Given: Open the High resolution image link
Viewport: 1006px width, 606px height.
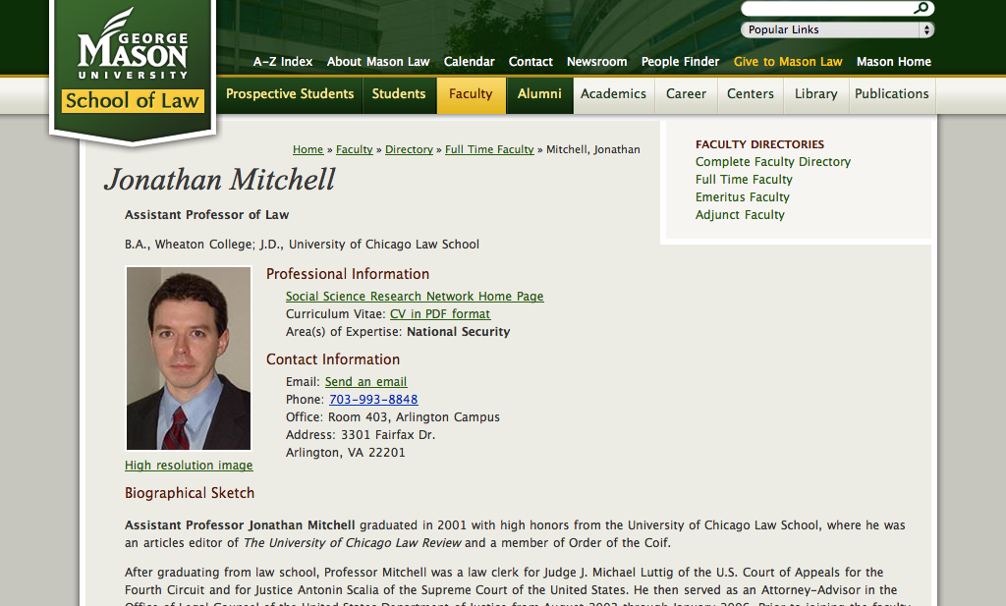Looking at the screenshot, I should [x=189, y=466].
